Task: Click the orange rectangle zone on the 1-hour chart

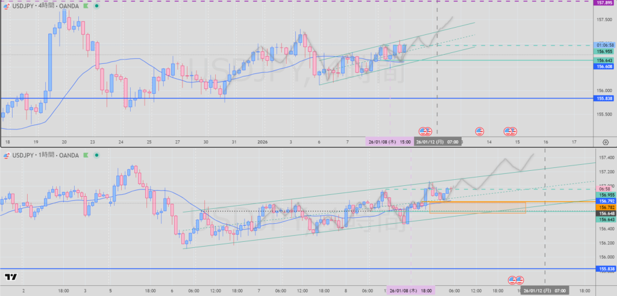Action: pos(477,208)
